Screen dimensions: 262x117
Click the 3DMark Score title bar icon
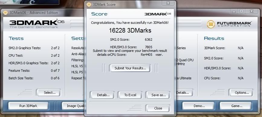(x=89, y=5)
